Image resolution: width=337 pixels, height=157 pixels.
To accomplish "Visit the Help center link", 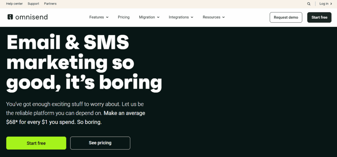I will [x=14, y=4].
